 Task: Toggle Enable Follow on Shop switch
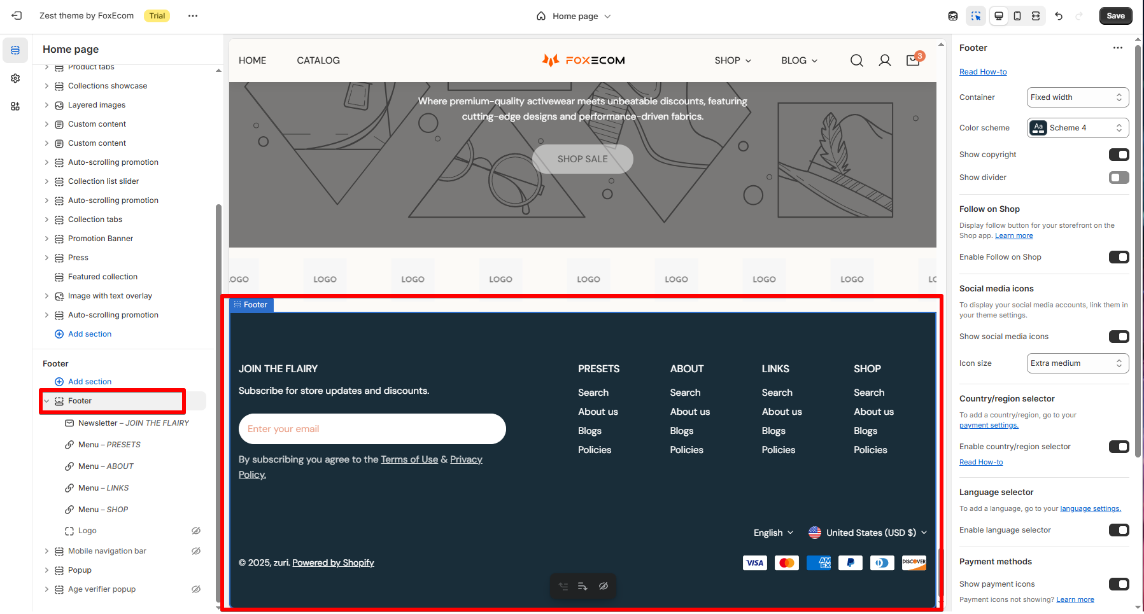[1119, 257]
